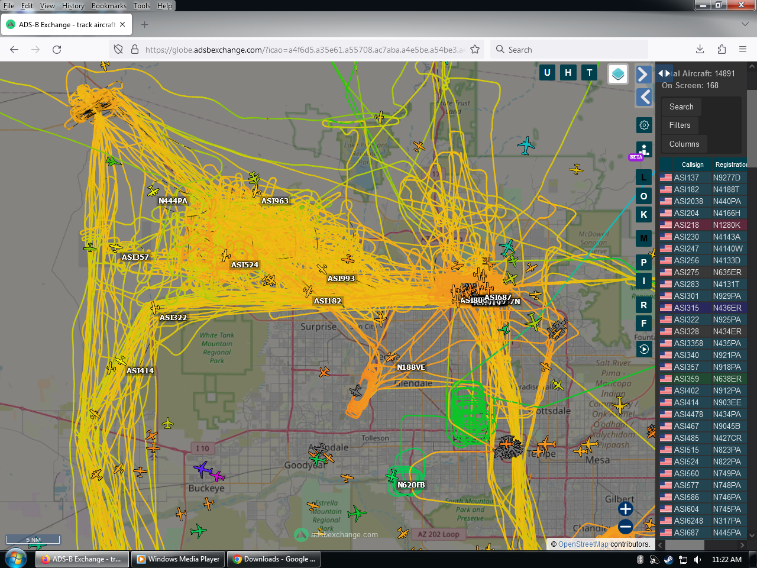
Task: Click the N620FB aircraft label on map
Action: (411, 485)
